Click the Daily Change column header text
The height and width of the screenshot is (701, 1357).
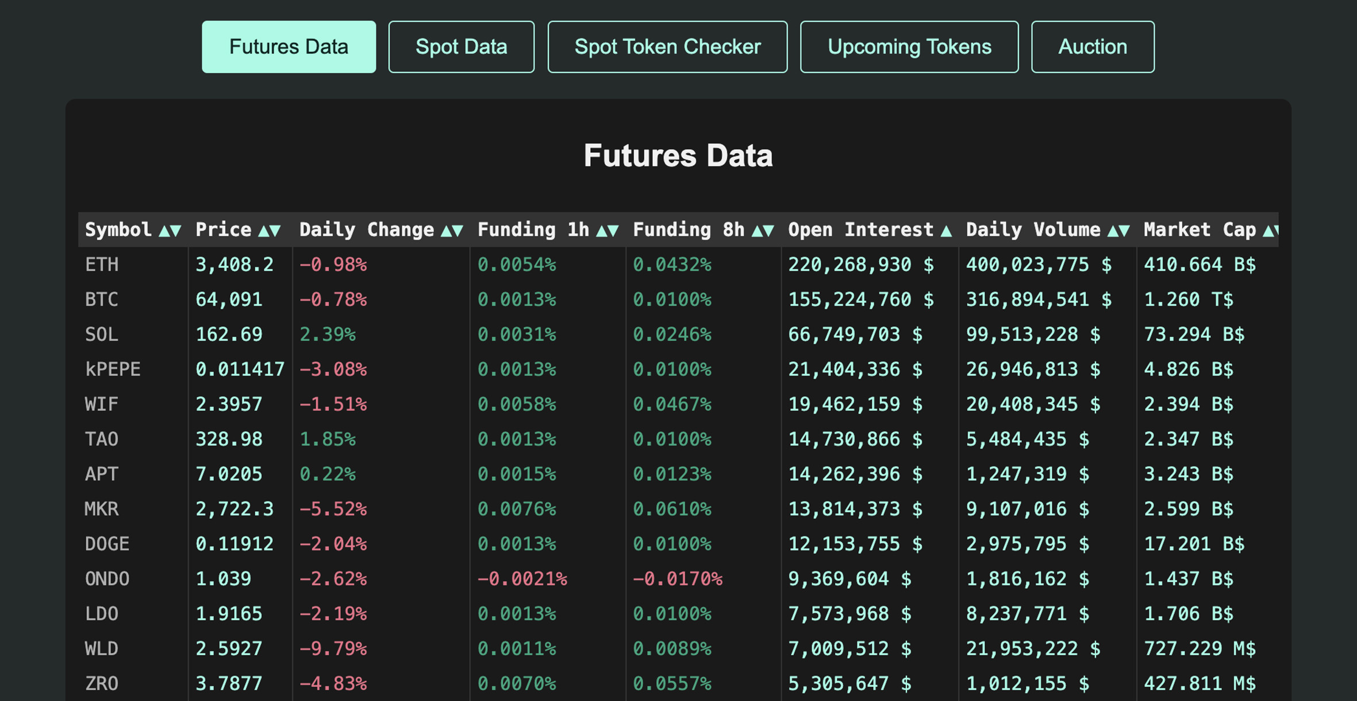click(367, 230)
